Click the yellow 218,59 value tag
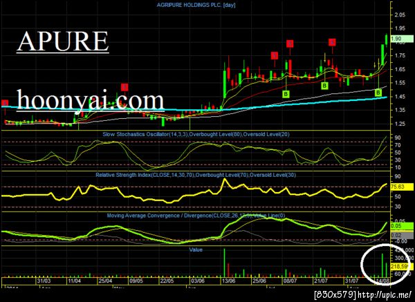Image resolution: width=415 pixels, height=302 pixels. click(402, 267)
